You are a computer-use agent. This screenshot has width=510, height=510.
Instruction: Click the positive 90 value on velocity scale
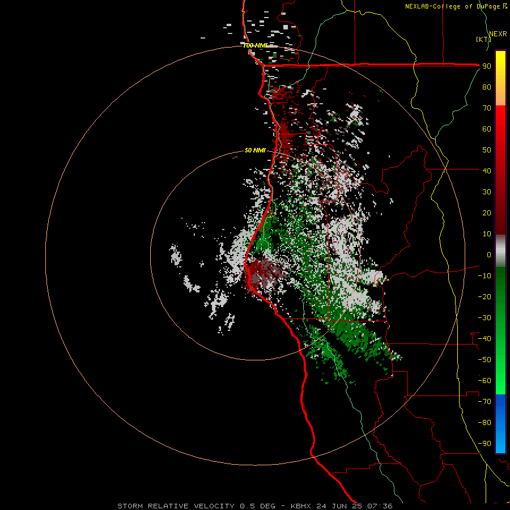tap(487, 66)
